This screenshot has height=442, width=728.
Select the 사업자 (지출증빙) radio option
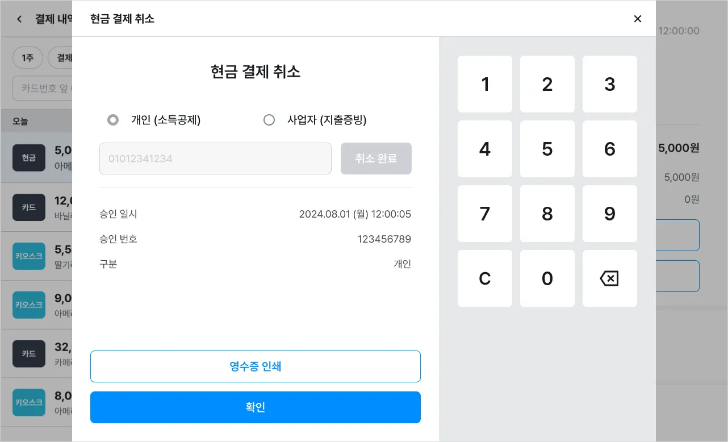click(x=269, y=120)
